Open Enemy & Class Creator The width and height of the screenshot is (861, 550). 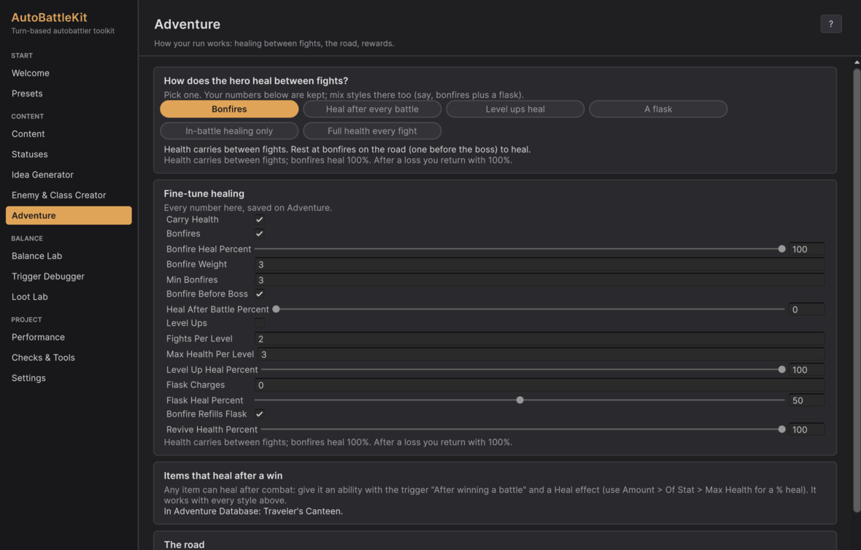click(69, 195)
